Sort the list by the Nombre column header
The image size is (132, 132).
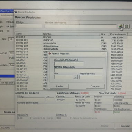coord(71,34)
